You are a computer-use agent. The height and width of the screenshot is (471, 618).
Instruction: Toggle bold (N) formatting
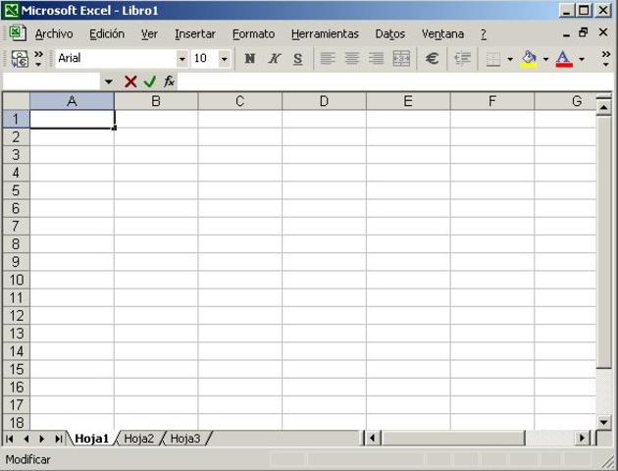(x=249, y=59)
